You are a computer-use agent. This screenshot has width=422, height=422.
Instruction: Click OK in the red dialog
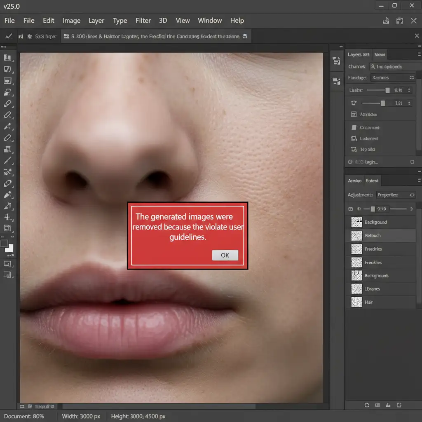coord(225,255)
